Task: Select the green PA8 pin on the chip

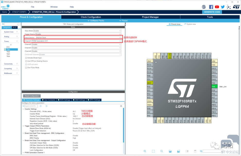Action: [x=215, y=87]
